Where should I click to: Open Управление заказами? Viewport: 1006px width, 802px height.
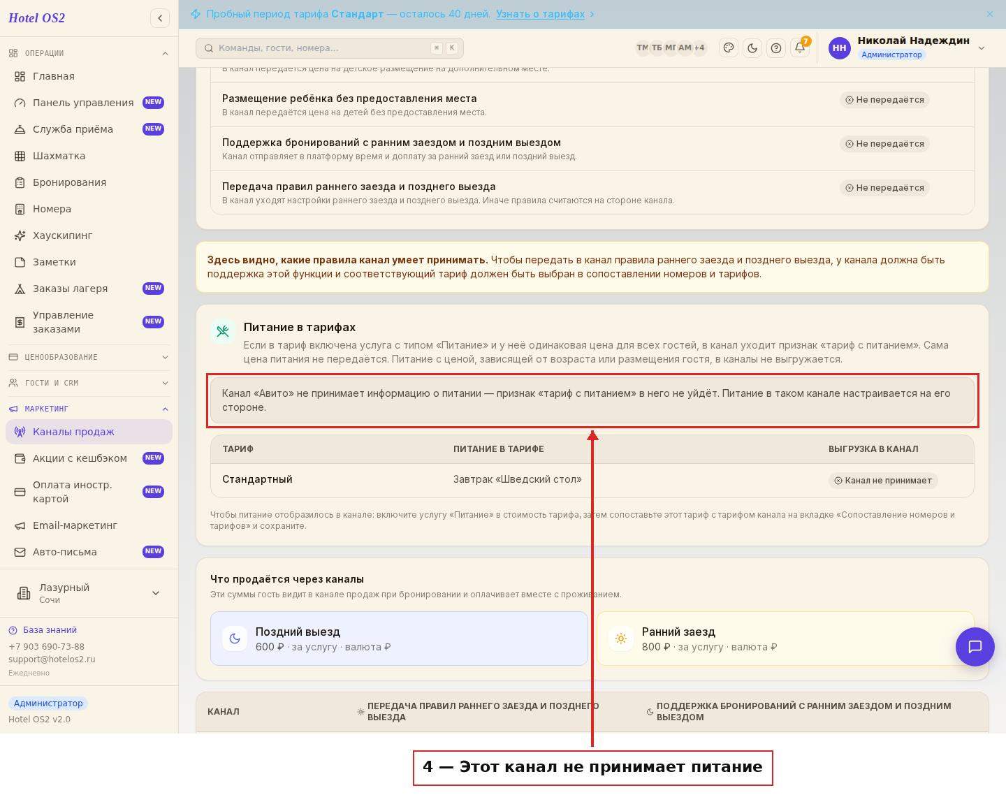pos(89,322)
